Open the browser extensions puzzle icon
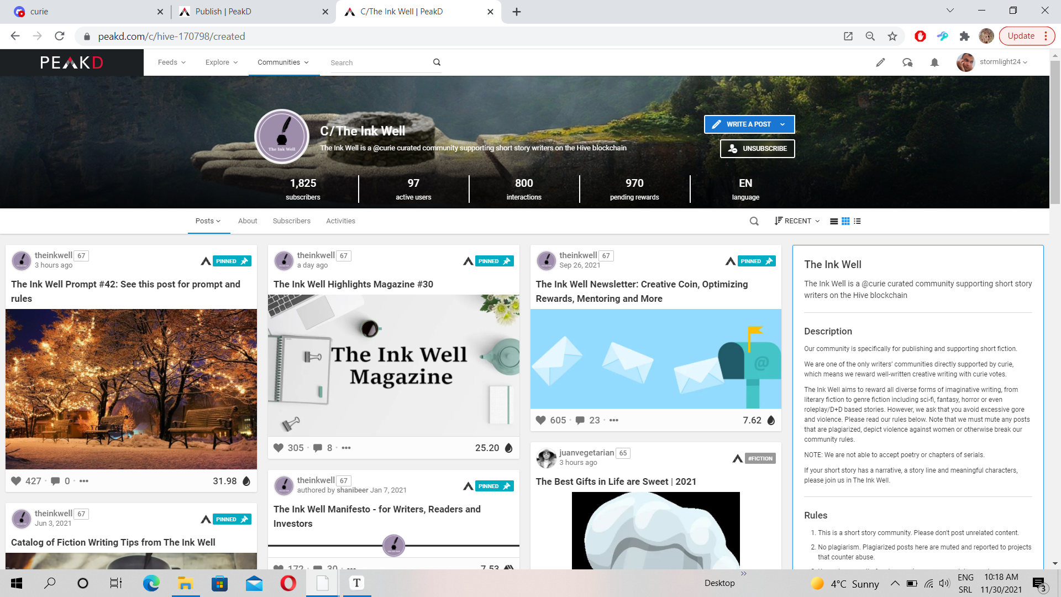The height and width of the screenshot is (597, 1061). tap(964, 36)
